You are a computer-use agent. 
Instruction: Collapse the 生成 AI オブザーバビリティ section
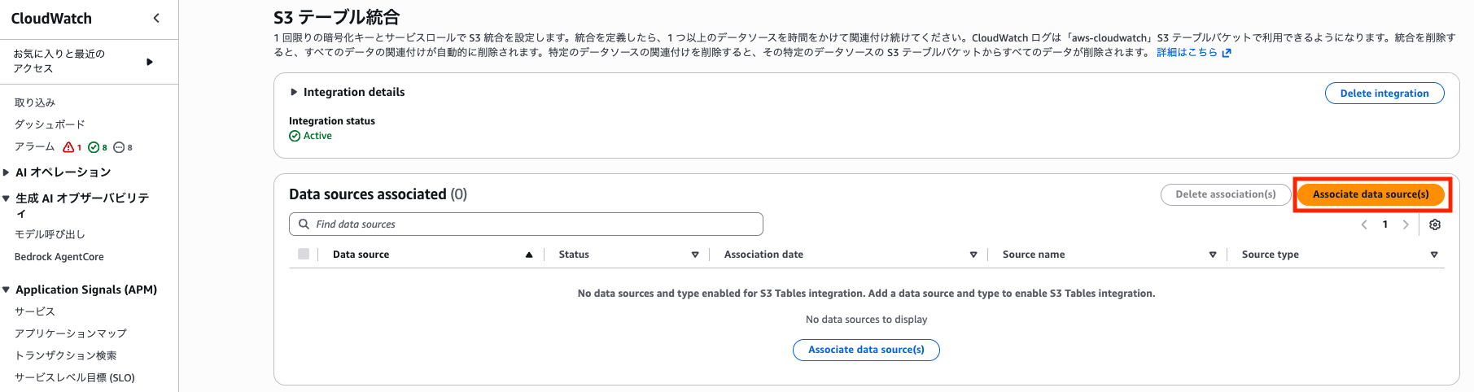click(x=7, y=198)
